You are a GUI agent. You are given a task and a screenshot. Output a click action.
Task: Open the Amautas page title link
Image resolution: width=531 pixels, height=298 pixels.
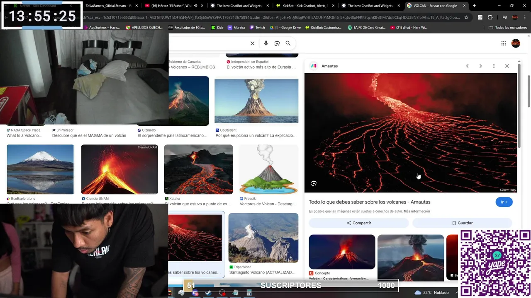[370, 202]
